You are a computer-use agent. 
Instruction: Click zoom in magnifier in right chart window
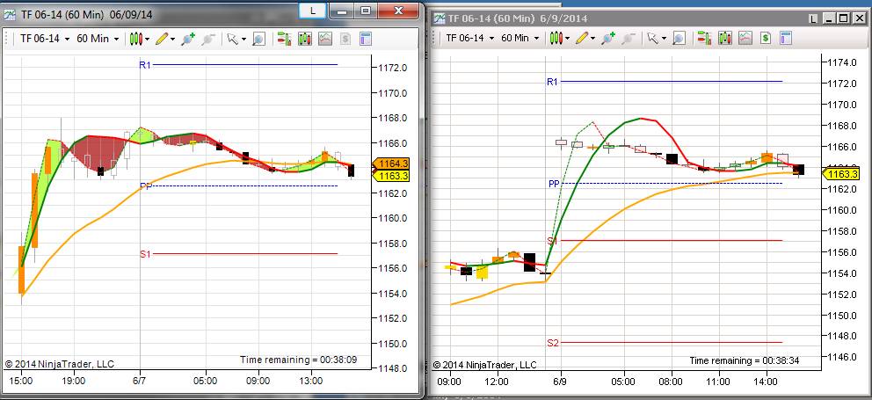pyautogui.click(x=608, y=38)
